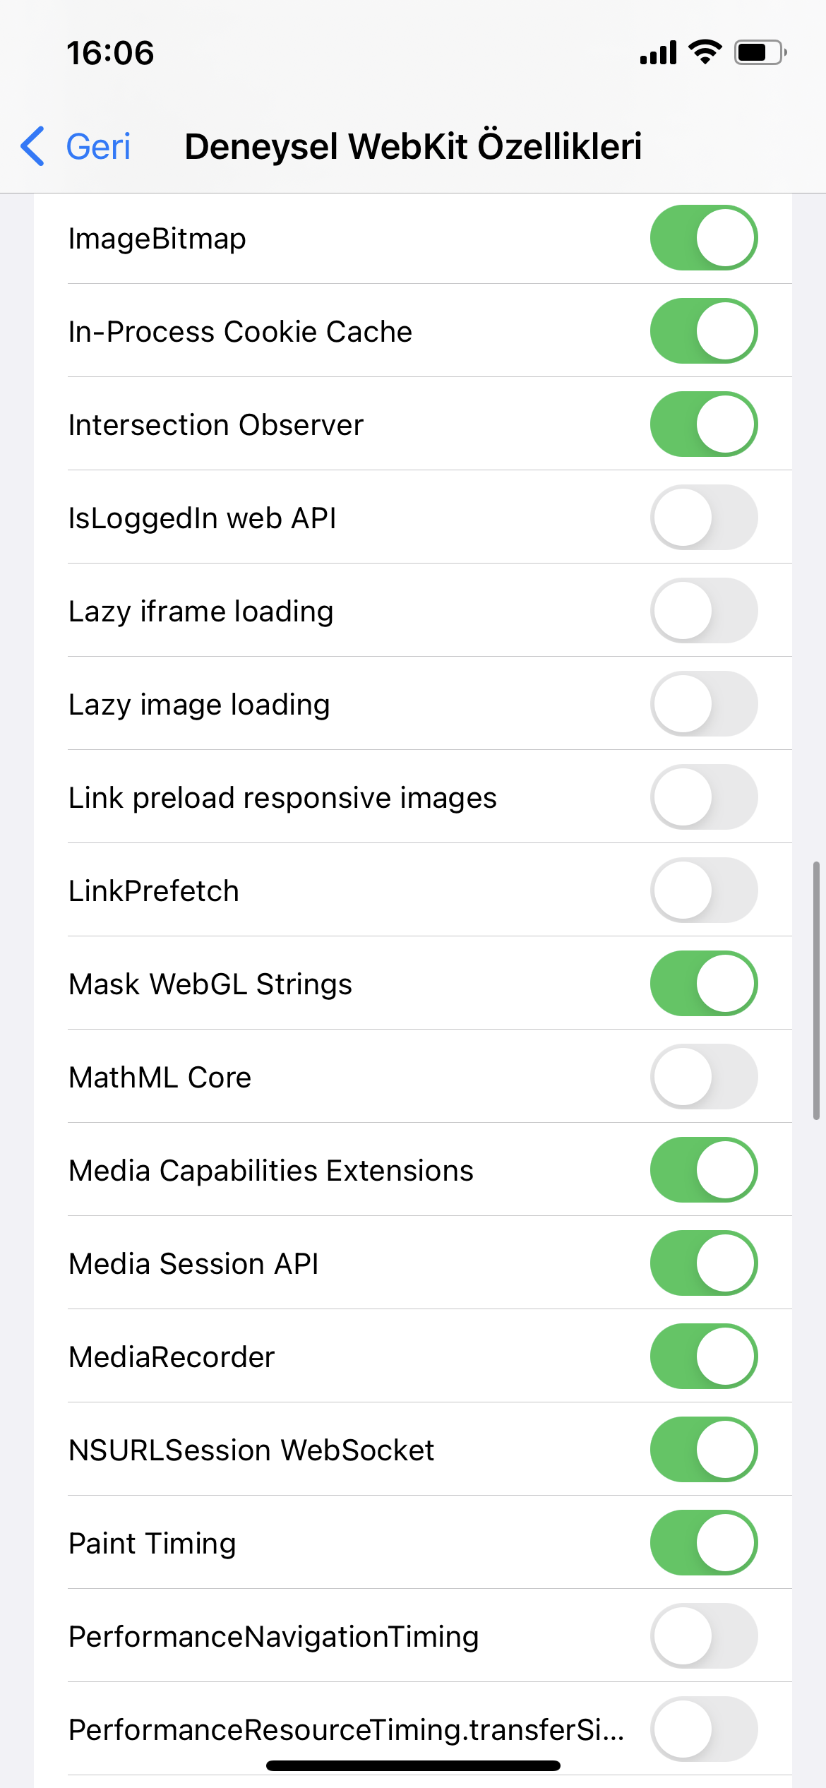Tap the Wi-Fi status icon
This screenshot has width=826, height=1788.
[x=705, y=52]
